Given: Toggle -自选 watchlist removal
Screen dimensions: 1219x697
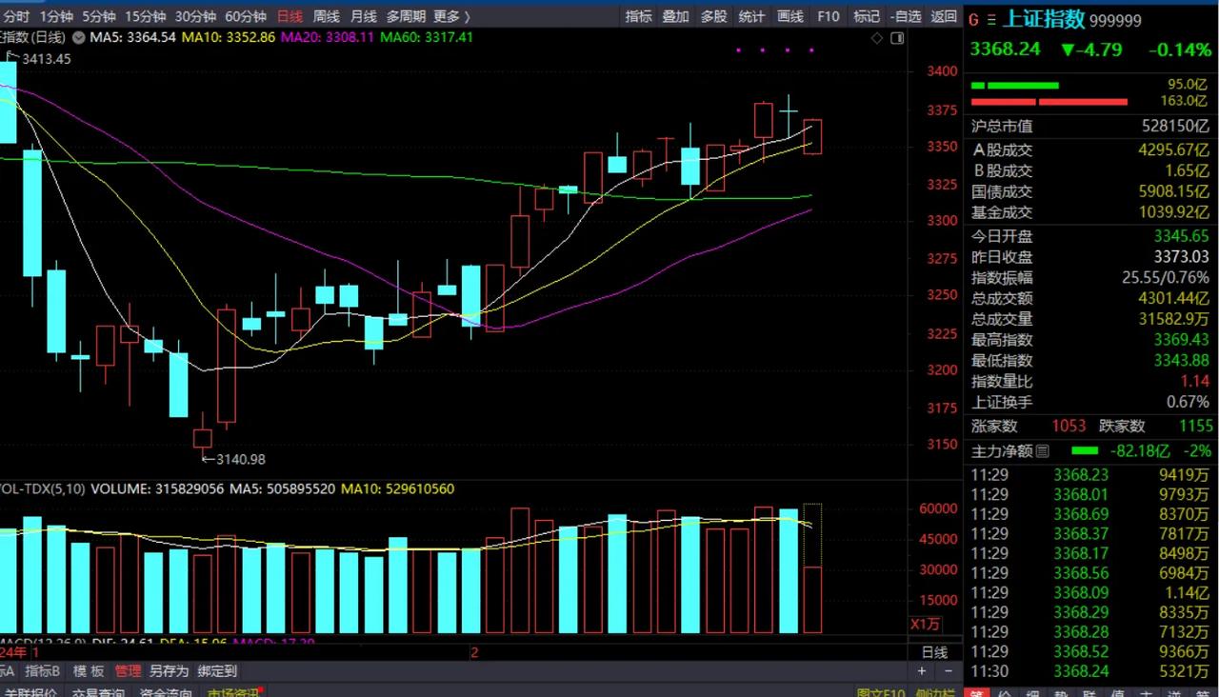Looking at the screenshot, I should pyautogui.click(x=906, y=16).
